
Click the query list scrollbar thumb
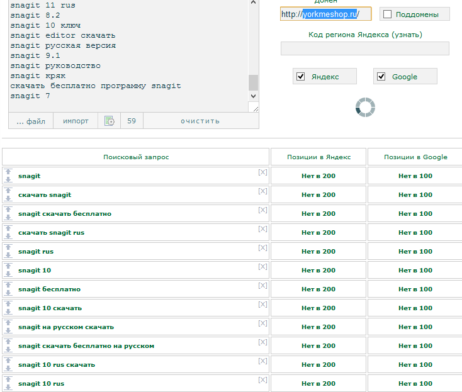coord(254,82)
